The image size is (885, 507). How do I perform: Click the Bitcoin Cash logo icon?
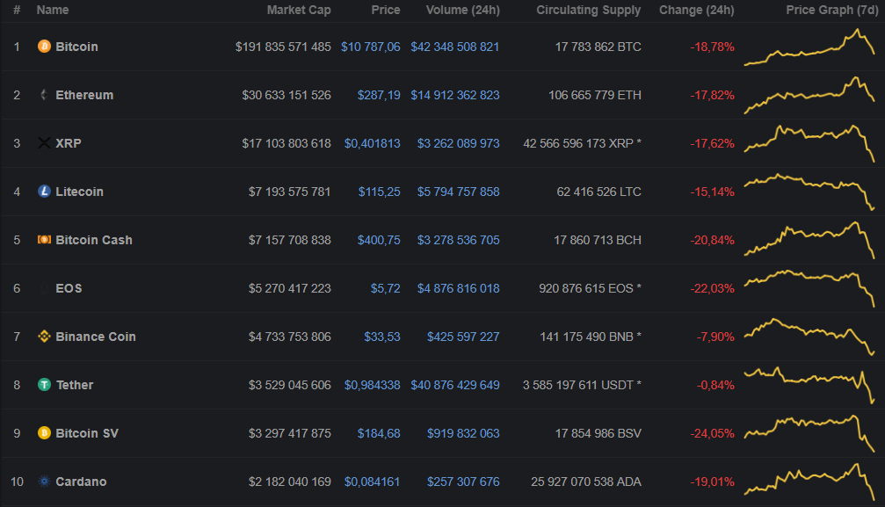coord(44,240)
